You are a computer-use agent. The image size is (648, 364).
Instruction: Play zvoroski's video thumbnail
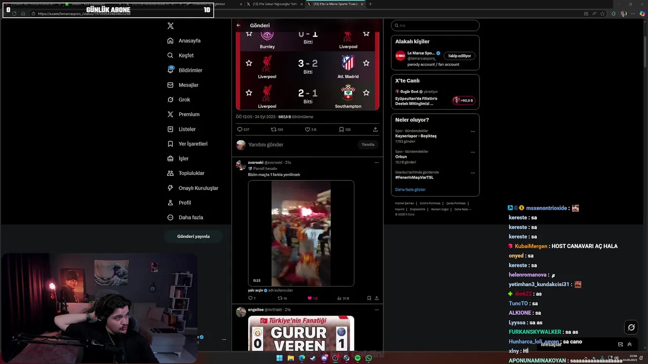click(x=301, y=234)
